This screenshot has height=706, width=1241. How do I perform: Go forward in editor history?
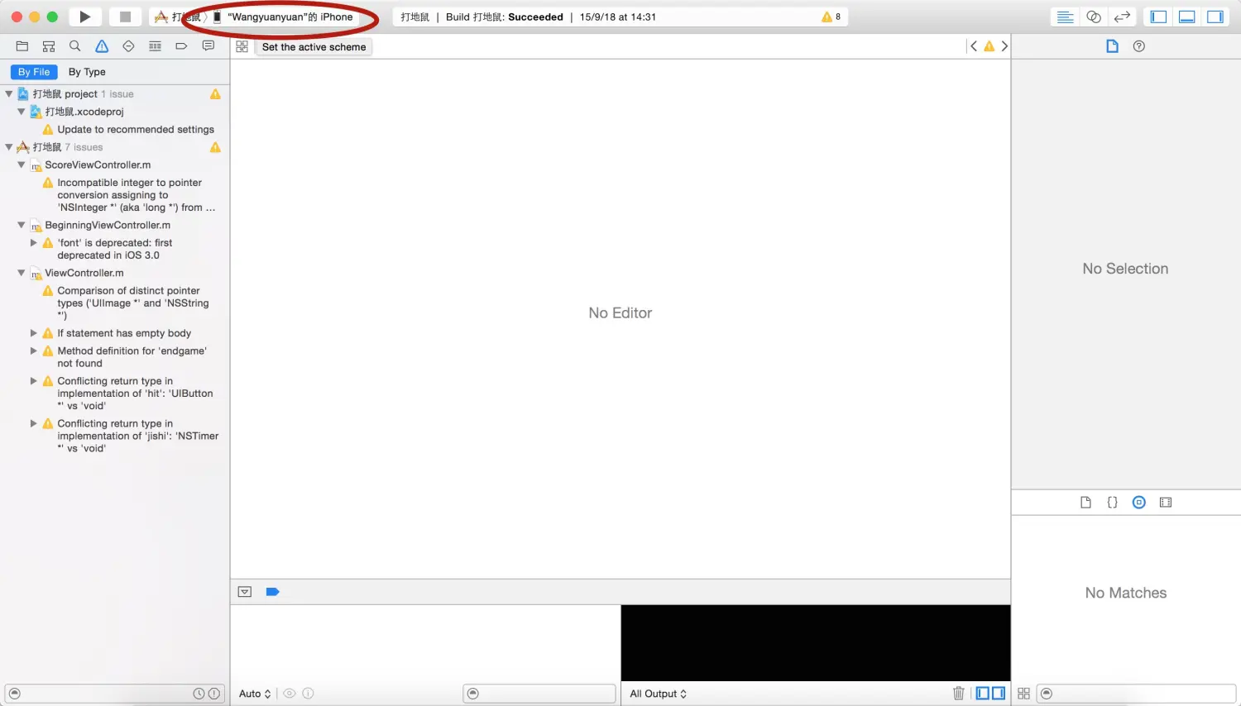(1004, 46)
